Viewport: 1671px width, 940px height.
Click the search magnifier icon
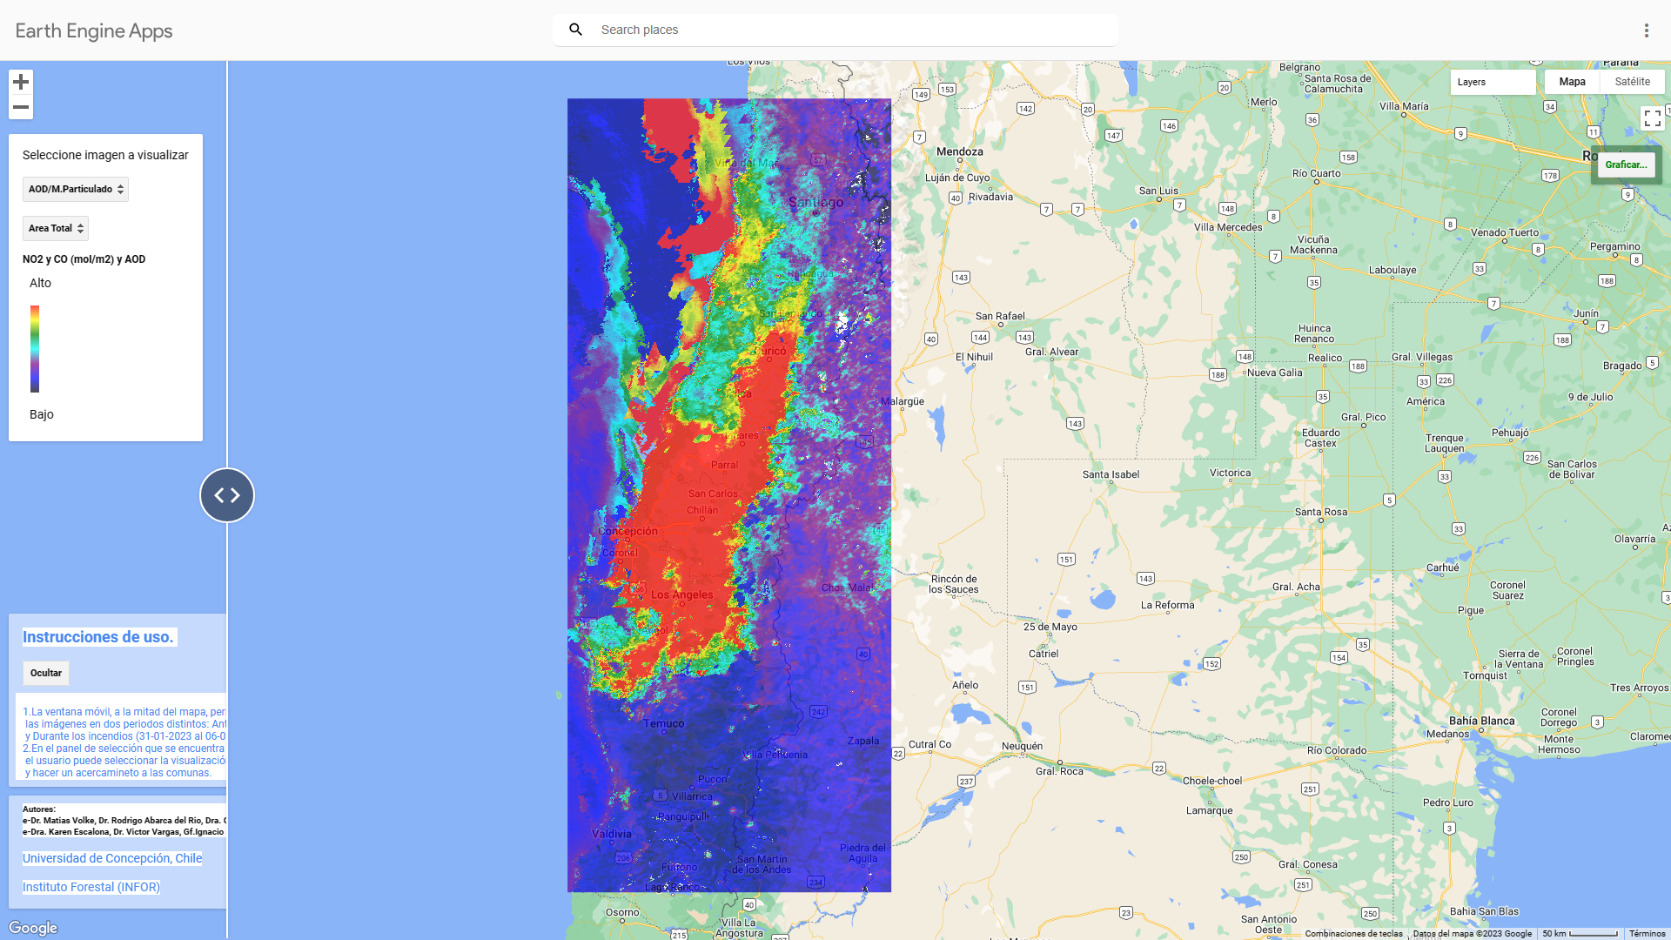[x=575, y=30]
